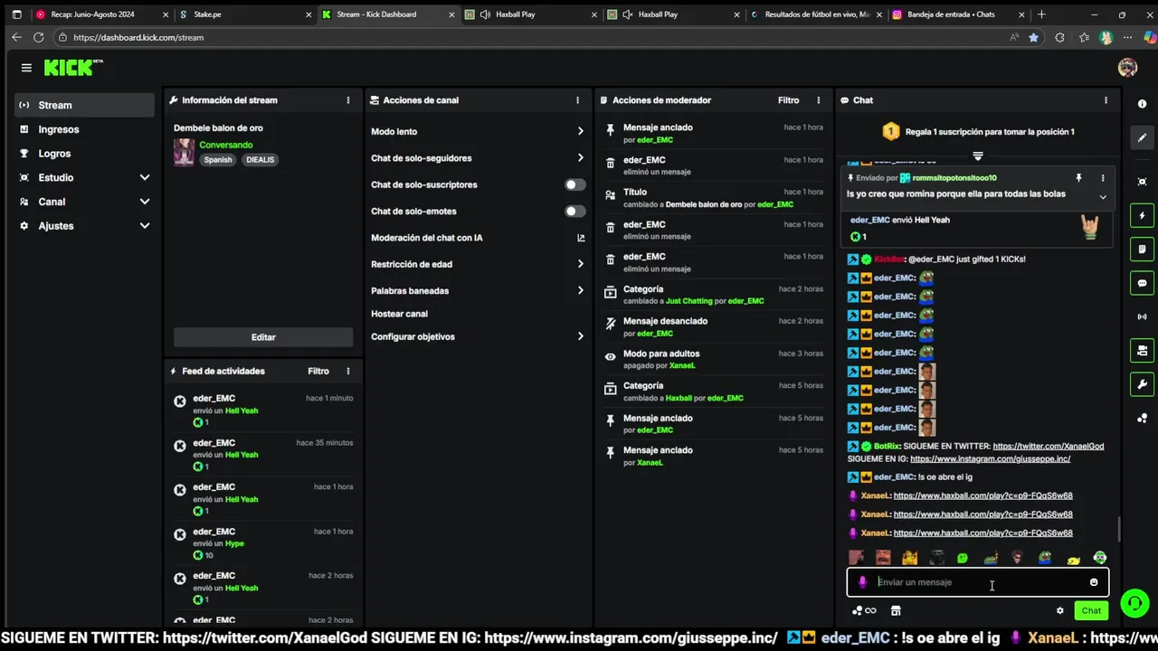Click the Spanish language tag
1158x651 pixels.
(218, 160)
